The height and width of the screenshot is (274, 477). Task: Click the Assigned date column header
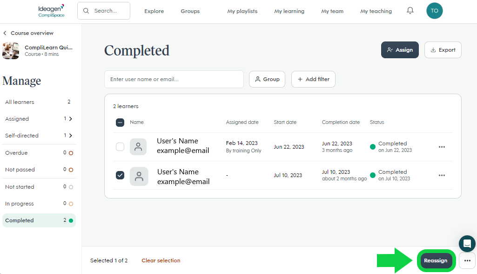(242, 122)
